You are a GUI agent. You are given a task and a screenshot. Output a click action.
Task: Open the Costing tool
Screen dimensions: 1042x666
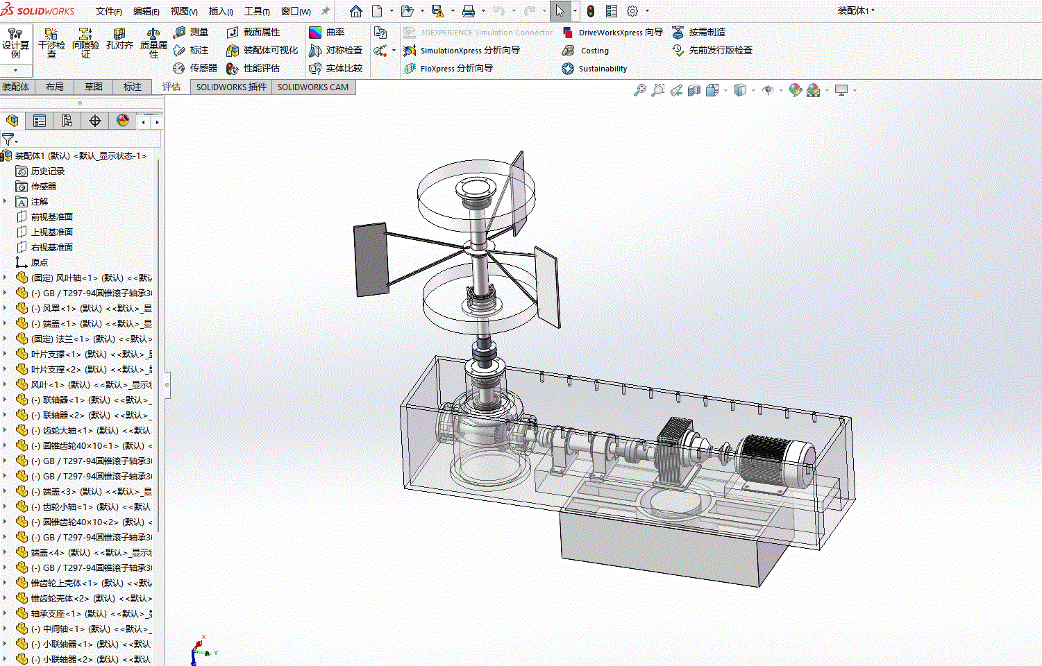click(x=585, y=50)
